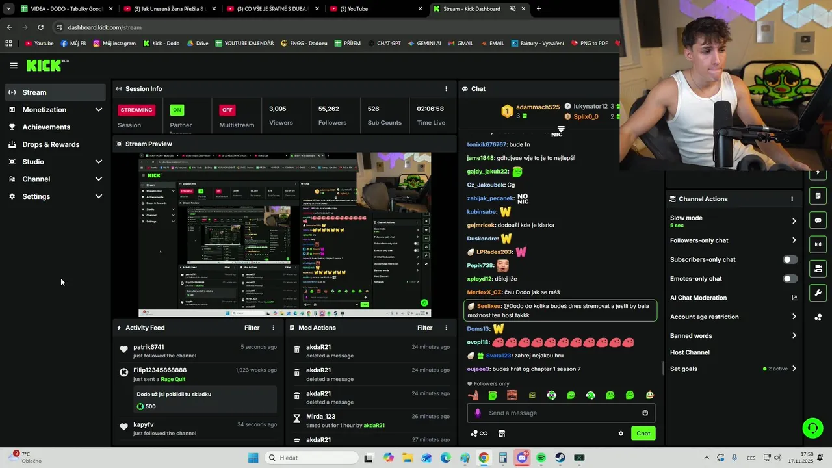This screenshot has width=832, height=468.
Task: Open Banned words settings
Action: click(733, 336)
